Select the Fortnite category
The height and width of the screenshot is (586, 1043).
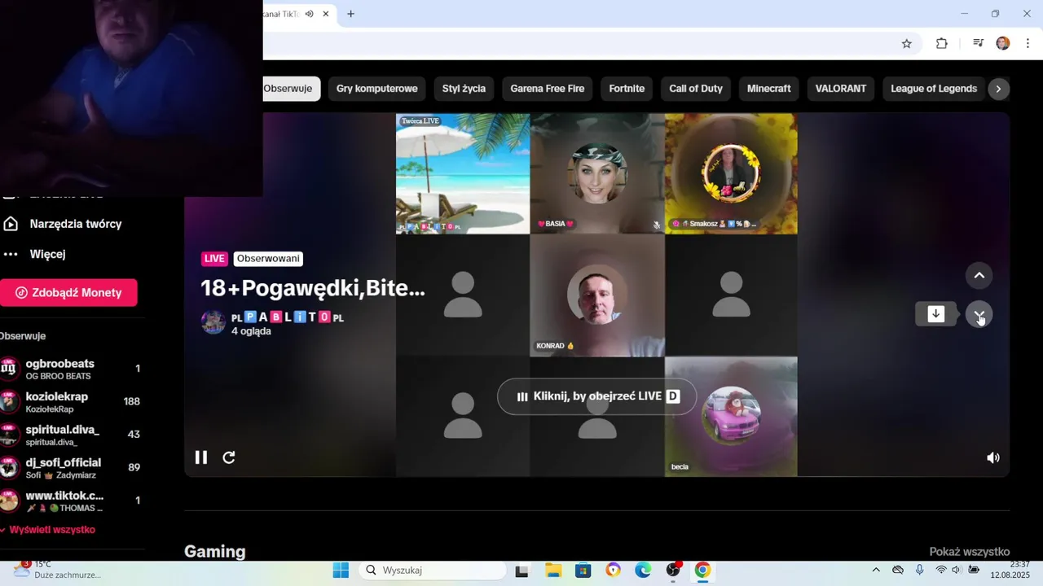(627, 89)
